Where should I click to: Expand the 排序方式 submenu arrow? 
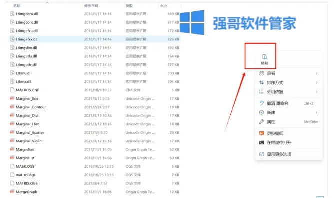[x=316, y=83]
